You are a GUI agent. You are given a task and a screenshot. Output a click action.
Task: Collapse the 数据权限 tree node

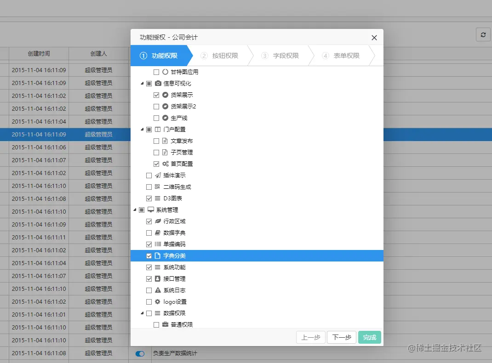point(142,313)
